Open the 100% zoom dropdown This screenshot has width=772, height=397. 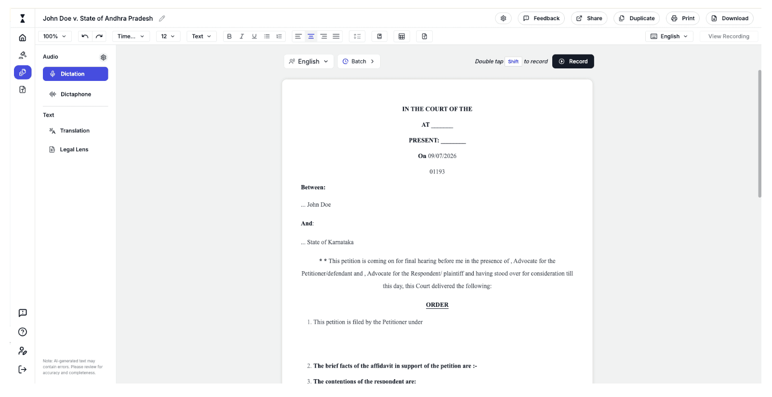pos(55,36)
